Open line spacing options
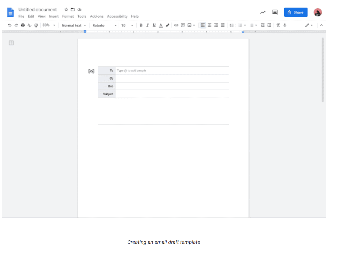 tap(231, 25)
